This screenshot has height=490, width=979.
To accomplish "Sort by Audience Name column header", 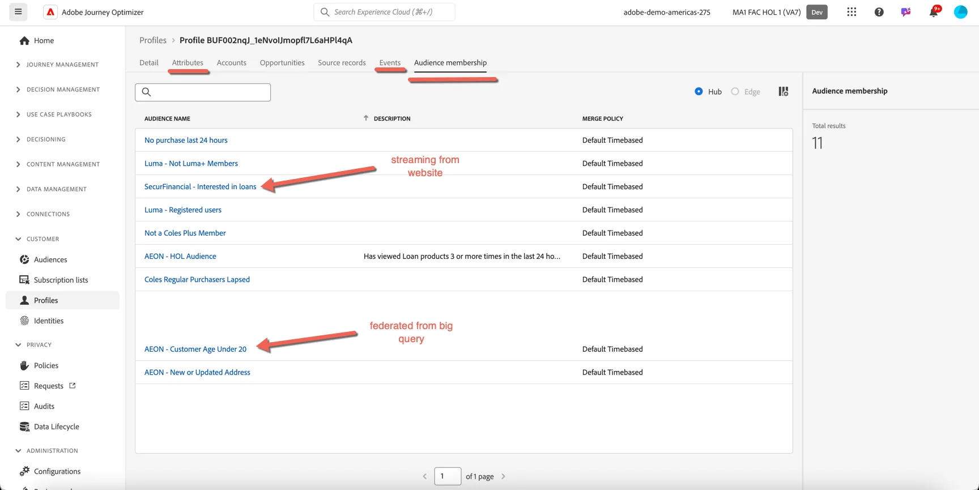I will pos(167,118).
